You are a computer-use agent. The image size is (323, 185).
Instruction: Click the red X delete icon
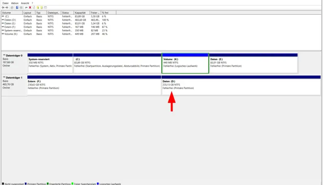click(x=30, y=7)
